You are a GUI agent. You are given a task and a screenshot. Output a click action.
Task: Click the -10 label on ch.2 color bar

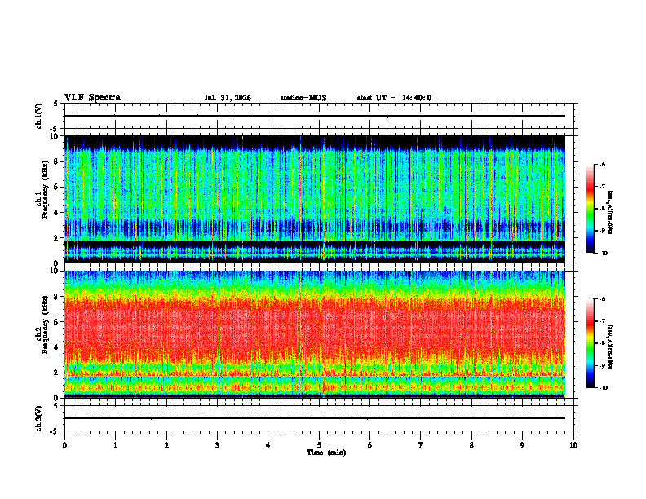point(602,387)
